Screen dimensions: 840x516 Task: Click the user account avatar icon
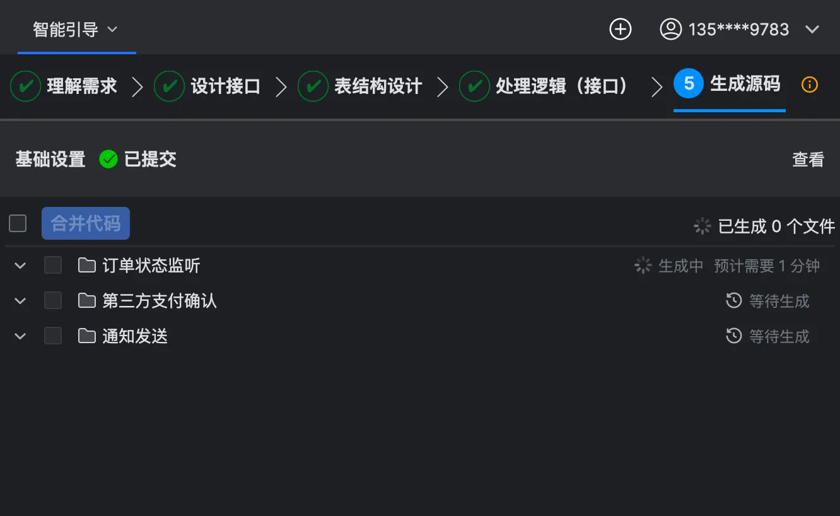[x=670, y=29]
